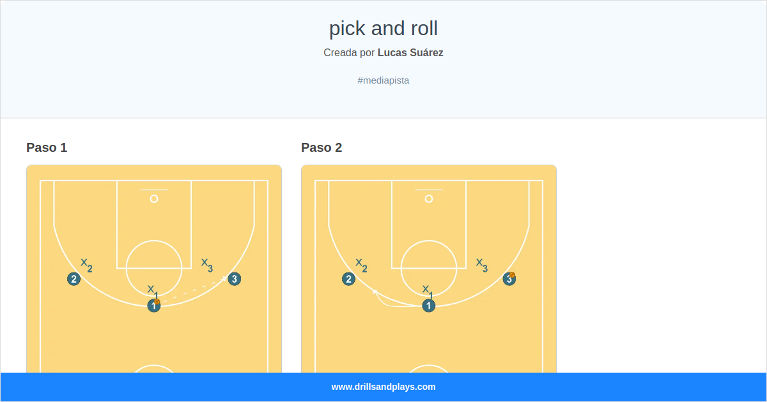
Task: Click defender X3 in the Paso 1 court
Action: (x=206, y=264)
